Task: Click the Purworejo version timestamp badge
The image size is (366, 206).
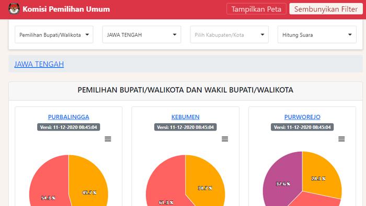Action: (x=302, y=127)
